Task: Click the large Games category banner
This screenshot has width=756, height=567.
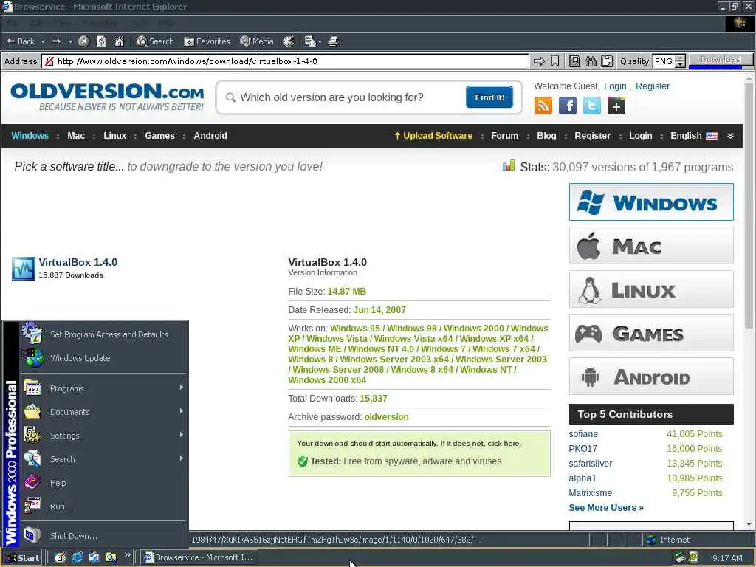Action: [x=651, y=333]
